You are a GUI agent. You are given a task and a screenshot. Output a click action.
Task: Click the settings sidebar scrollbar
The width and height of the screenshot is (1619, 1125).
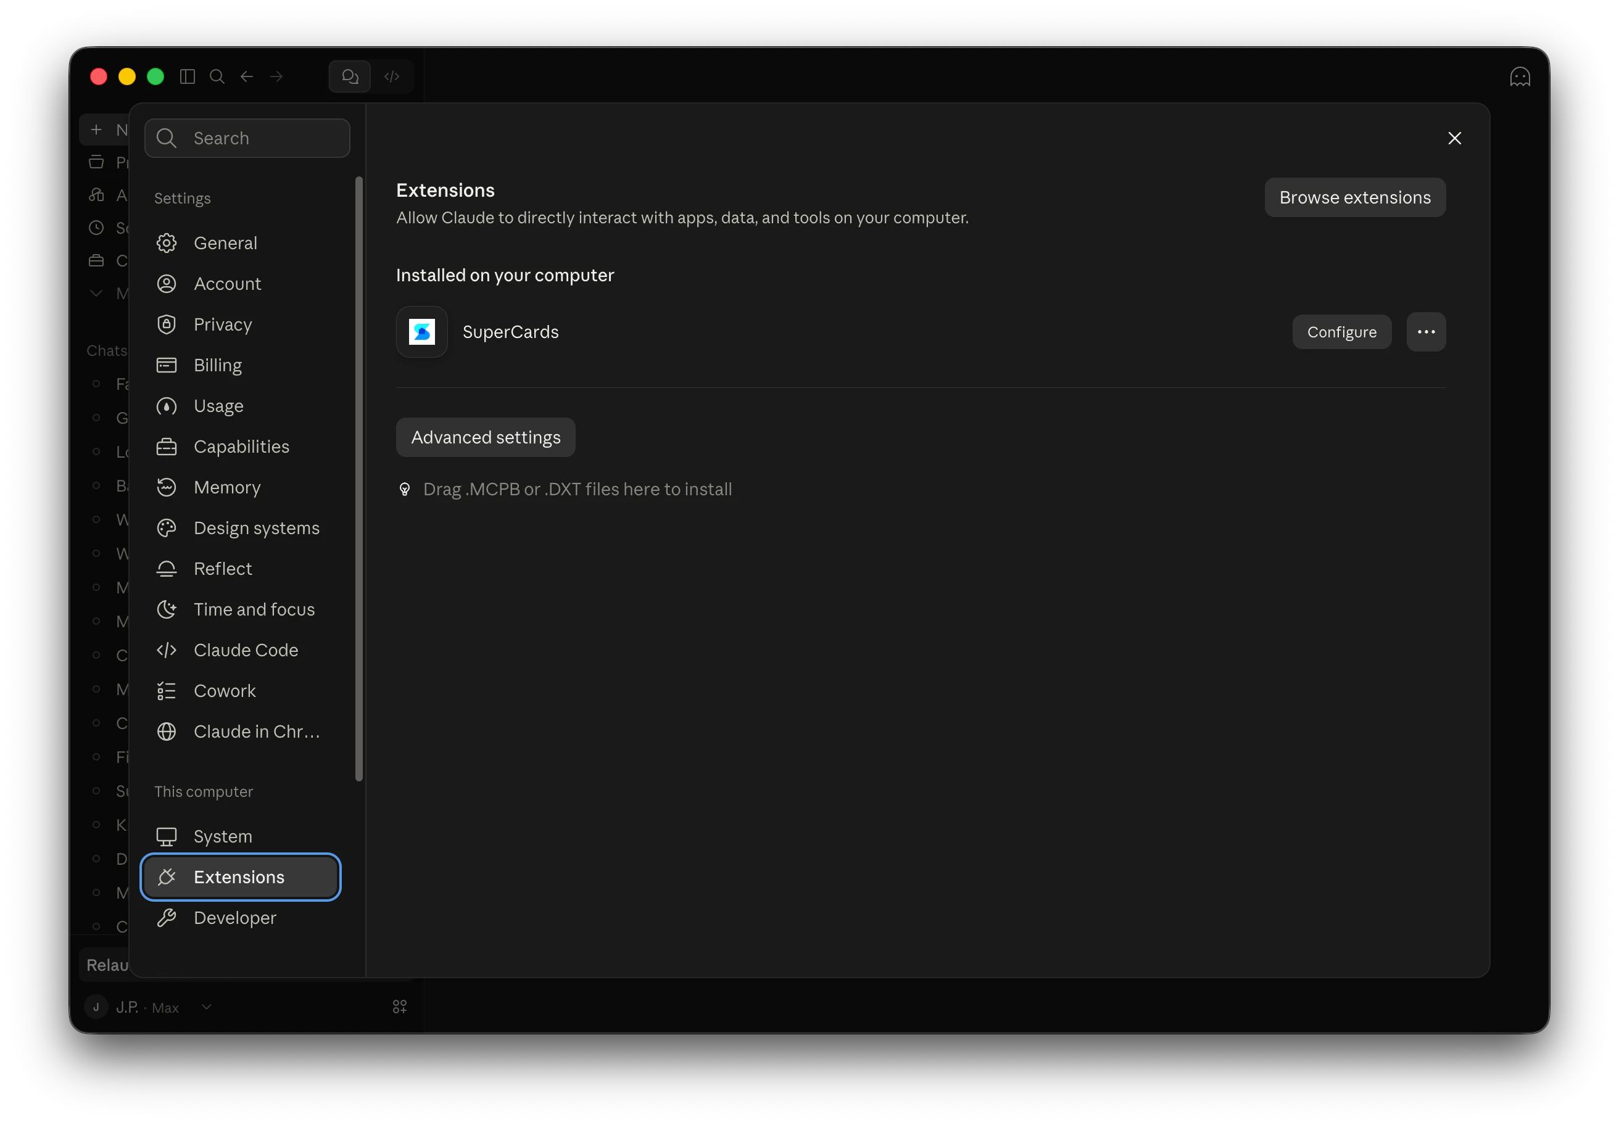[359, 479]
